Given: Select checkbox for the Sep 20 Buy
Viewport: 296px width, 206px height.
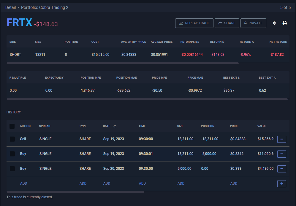Looking at the screenshot, I should pyautogui.click(x=12, y=169).
